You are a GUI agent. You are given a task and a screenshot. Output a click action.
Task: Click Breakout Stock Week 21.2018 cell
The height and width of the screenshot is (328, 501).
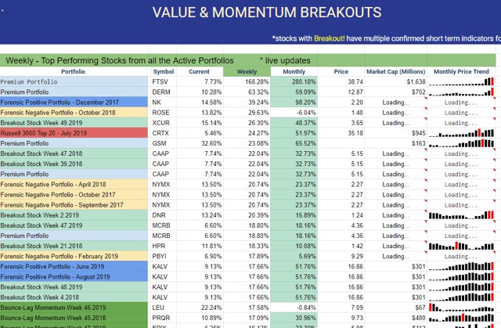point(74,246)
